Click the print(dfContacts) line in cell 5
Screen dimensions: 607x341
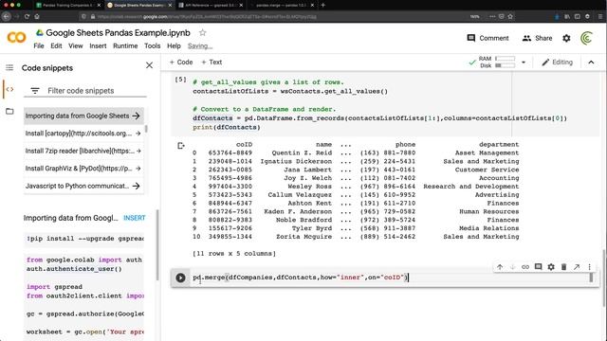click(227, 127)
